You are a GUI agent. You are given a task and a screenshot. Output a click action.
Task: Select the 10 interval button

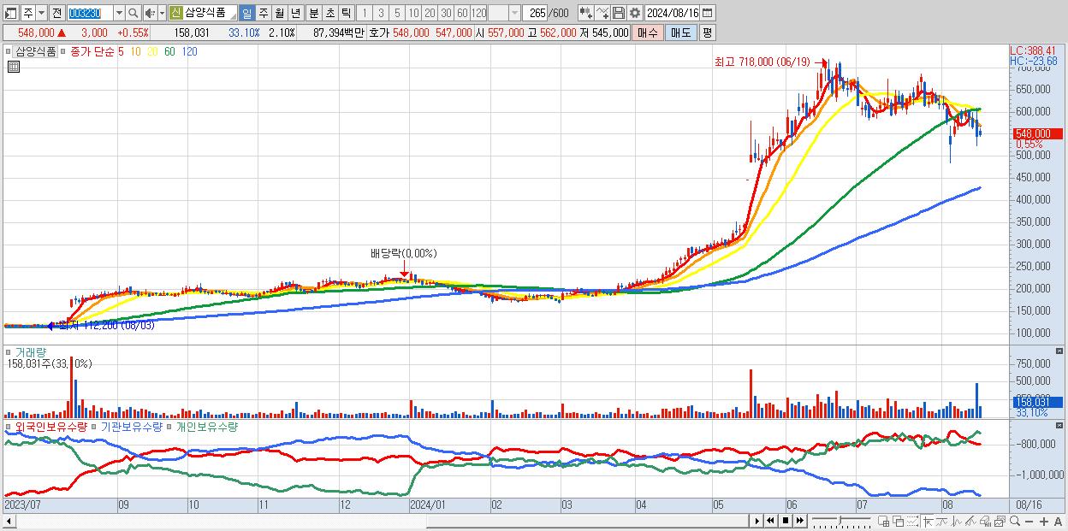(413, 13)
